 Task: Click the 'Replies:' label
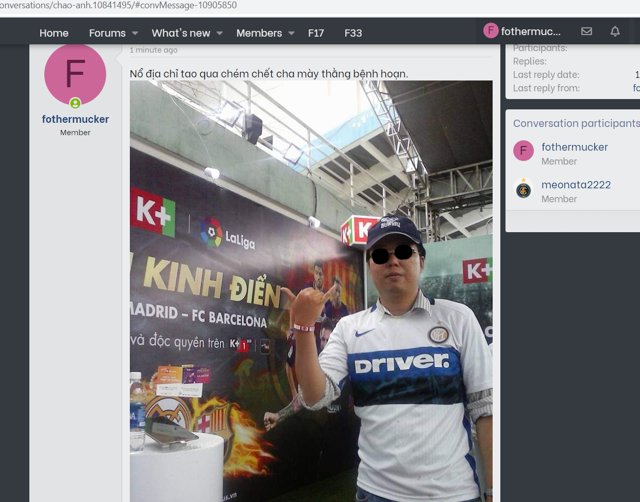coord(530,61)
